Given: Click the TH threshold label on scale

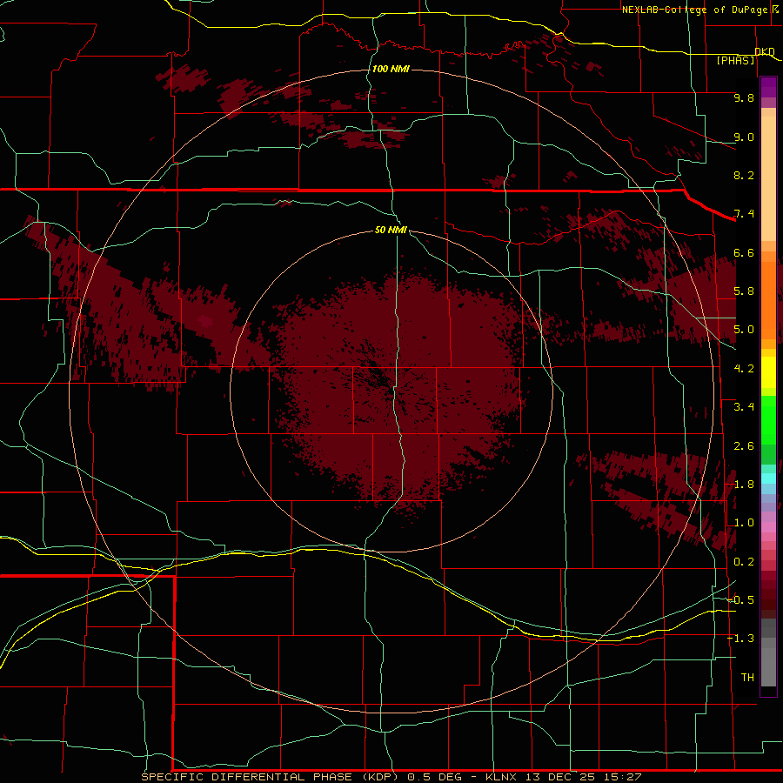Looking at the screenshot, I should (747, 678).
